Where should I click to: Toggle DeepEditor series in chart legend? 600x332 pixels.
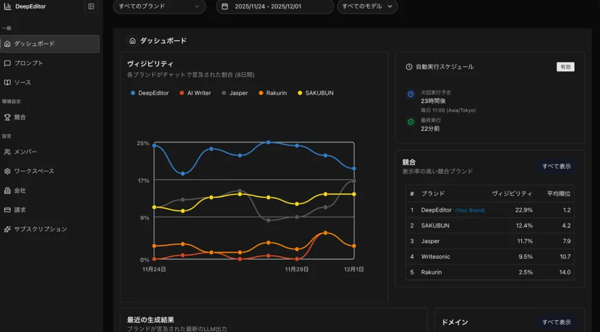pyautogui.click(x=149, y=93)
